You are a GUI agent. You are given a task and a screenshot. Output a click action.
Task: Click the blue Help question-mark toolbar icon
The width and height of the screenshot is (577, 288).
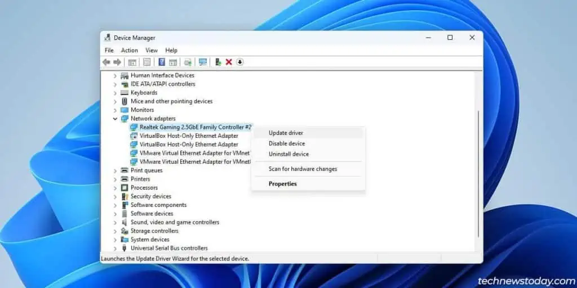pyautogui.click(x=162, y=62)
